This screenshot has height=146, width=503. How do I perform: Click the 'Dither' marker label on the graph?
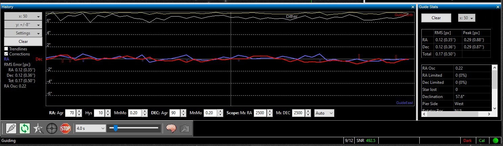click(292, 16)
